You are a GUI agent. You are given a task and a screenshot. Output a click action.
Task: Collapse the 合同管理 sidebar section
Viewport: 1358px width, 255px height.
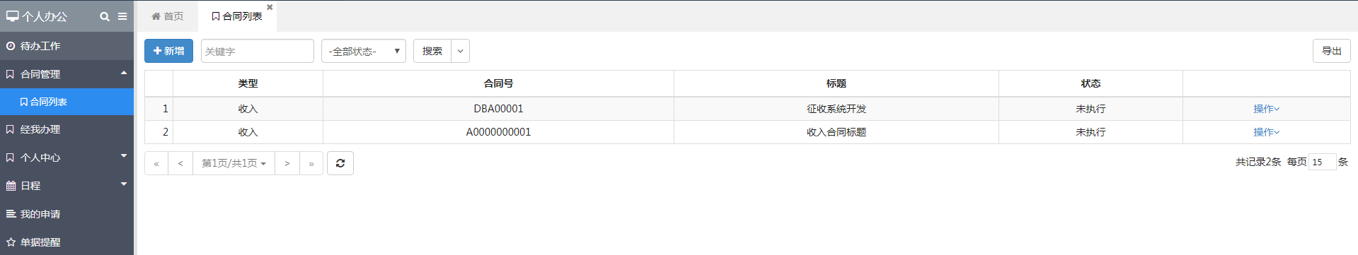67,73
